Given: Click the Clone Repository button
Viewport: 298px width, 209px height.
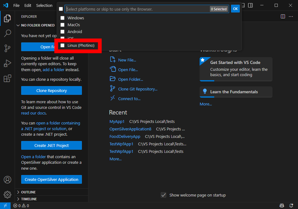Looking at the screenshot, I should (51, 90).
